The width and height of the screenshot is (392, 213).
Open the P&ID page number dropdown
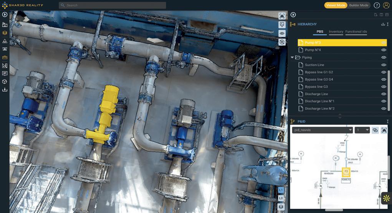362,130
